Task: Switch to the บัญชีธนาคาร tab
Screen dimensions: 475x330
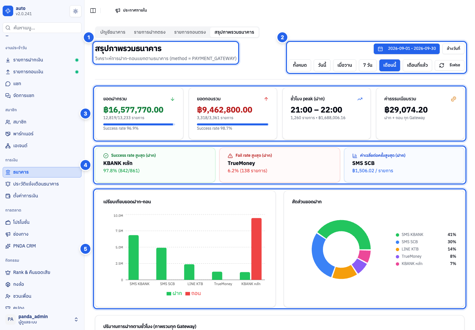Action: pos(113,32)
